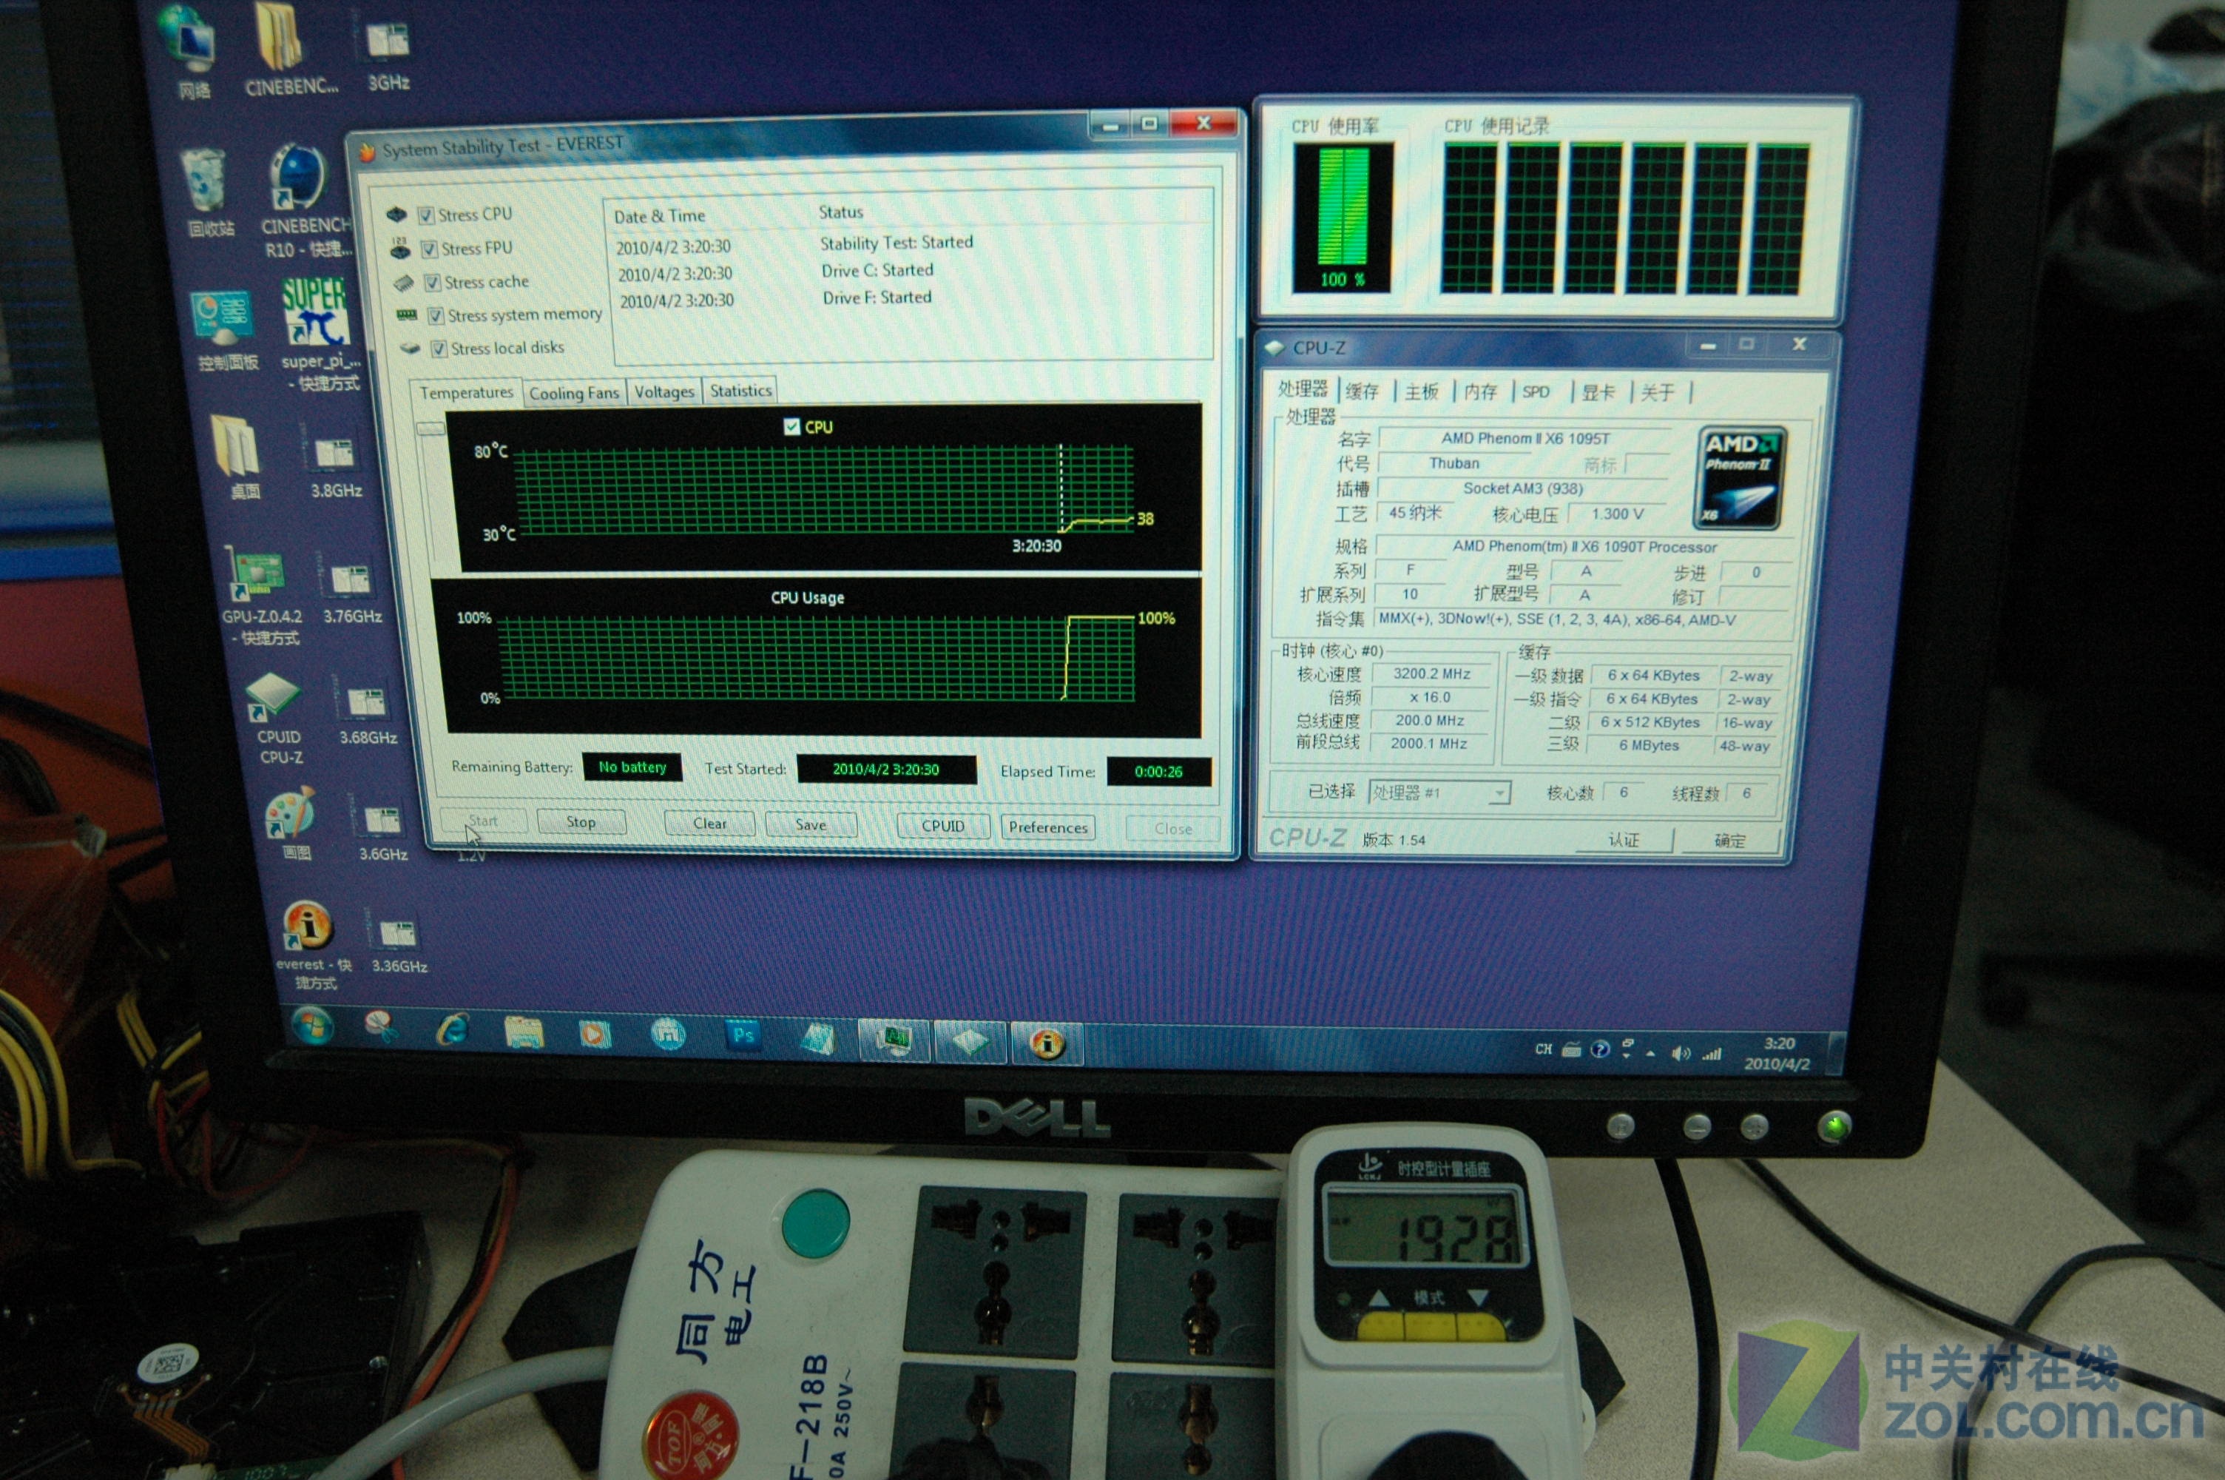
Task: Open the 内存 (memory) tab in CPU-Z
Action: pyautogui.click(x=1480, y=391)
